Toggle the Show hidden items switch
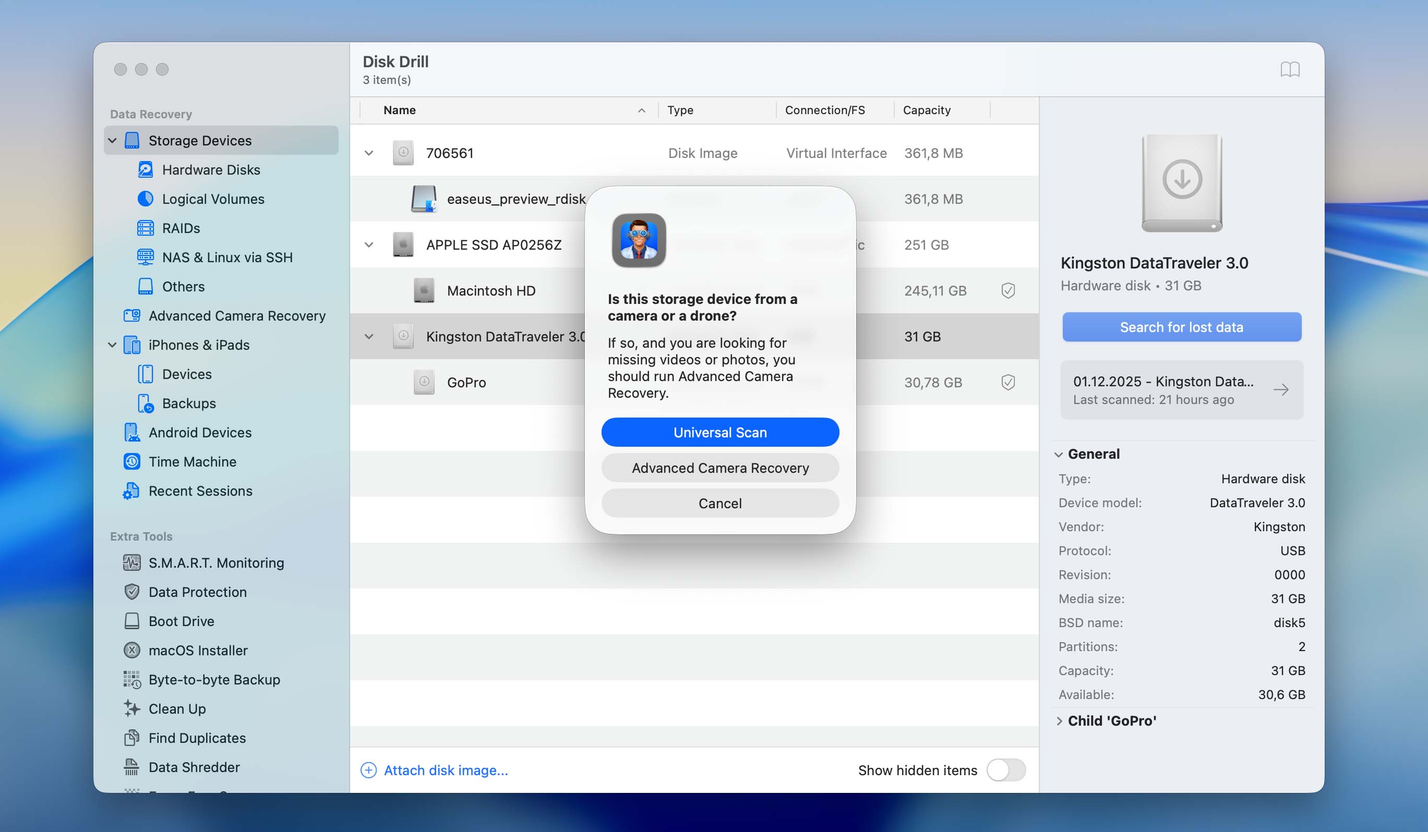 pos(1006,769)
